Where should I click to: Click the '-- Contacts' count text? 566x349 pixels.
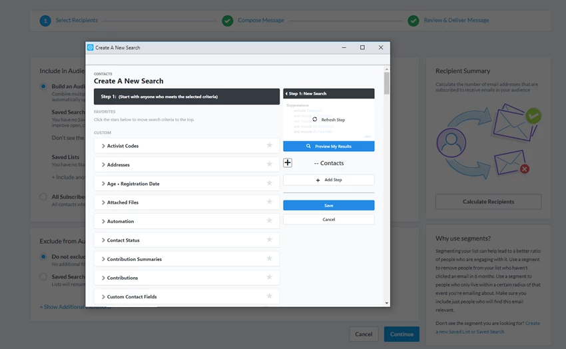tap(329, 163)
